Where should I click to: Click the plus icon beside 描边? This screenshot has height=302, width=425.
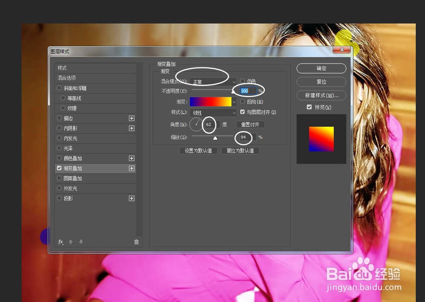coord(131,118)
